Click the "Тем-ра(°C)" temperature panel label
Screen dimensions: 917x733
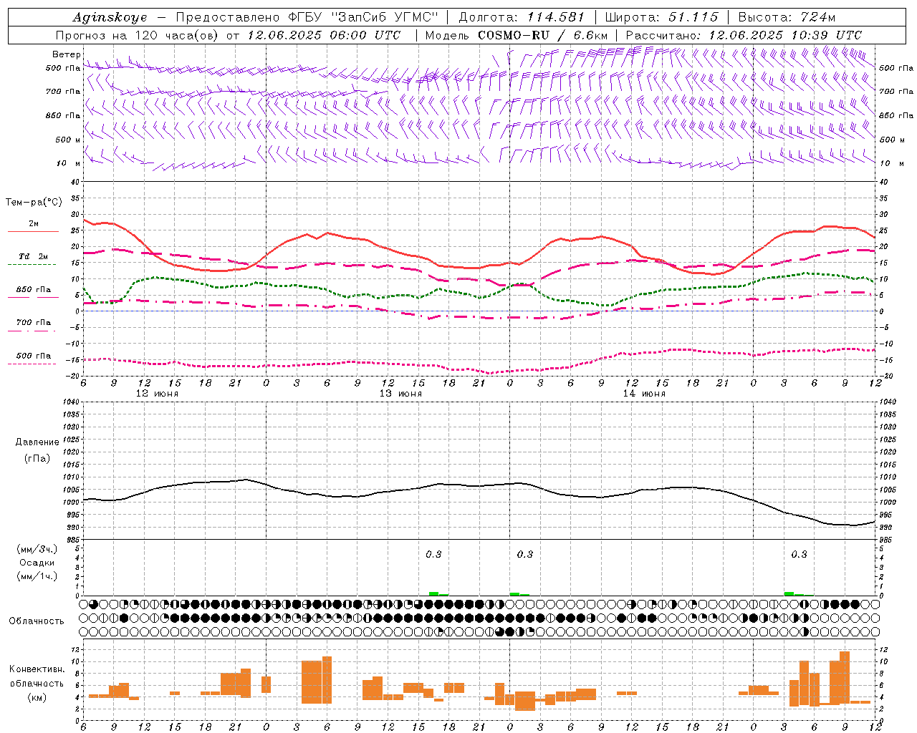(x=34, y=203)
